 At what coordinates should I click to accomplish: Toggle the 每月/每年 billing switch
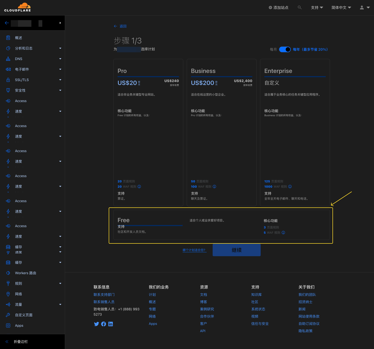click(285, 50)
